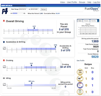
Task: Switch to the Daily history tab
Action: [80, 21]
